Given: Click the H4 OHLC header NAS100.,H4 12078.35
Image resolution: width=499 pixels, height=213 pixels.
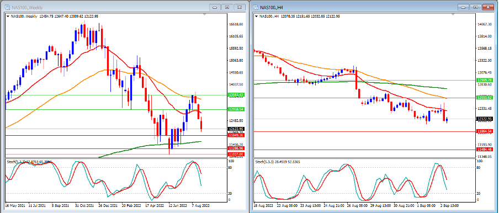Looking at the screenshot, I should (300, 16).
